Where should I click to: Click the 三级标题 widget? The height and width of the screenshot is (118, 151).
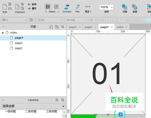point(52,111)
